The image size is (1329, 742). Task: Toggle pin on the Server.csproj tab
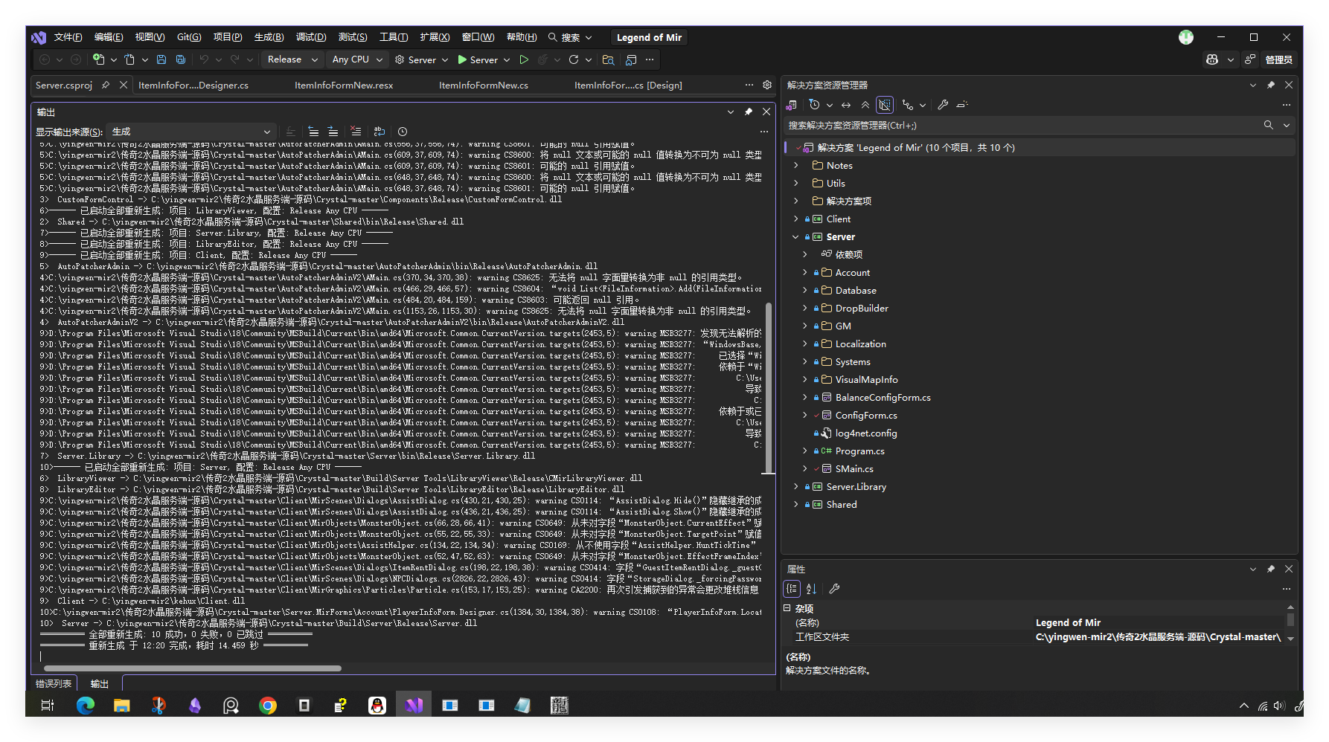click(106, 85)
